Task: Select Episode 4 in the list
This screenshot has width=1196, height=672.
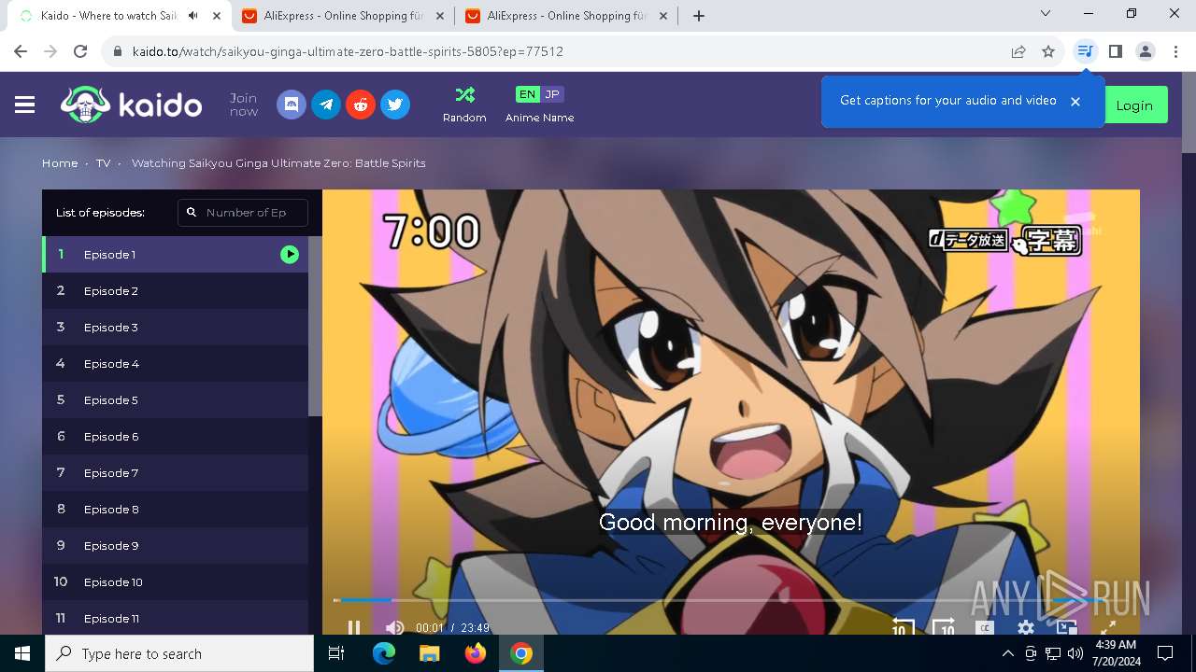Action: [175, 363]
